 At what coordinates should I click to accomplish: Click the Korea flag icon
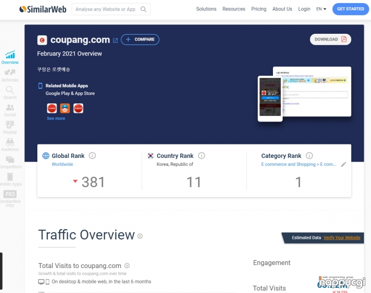[150, 156]
